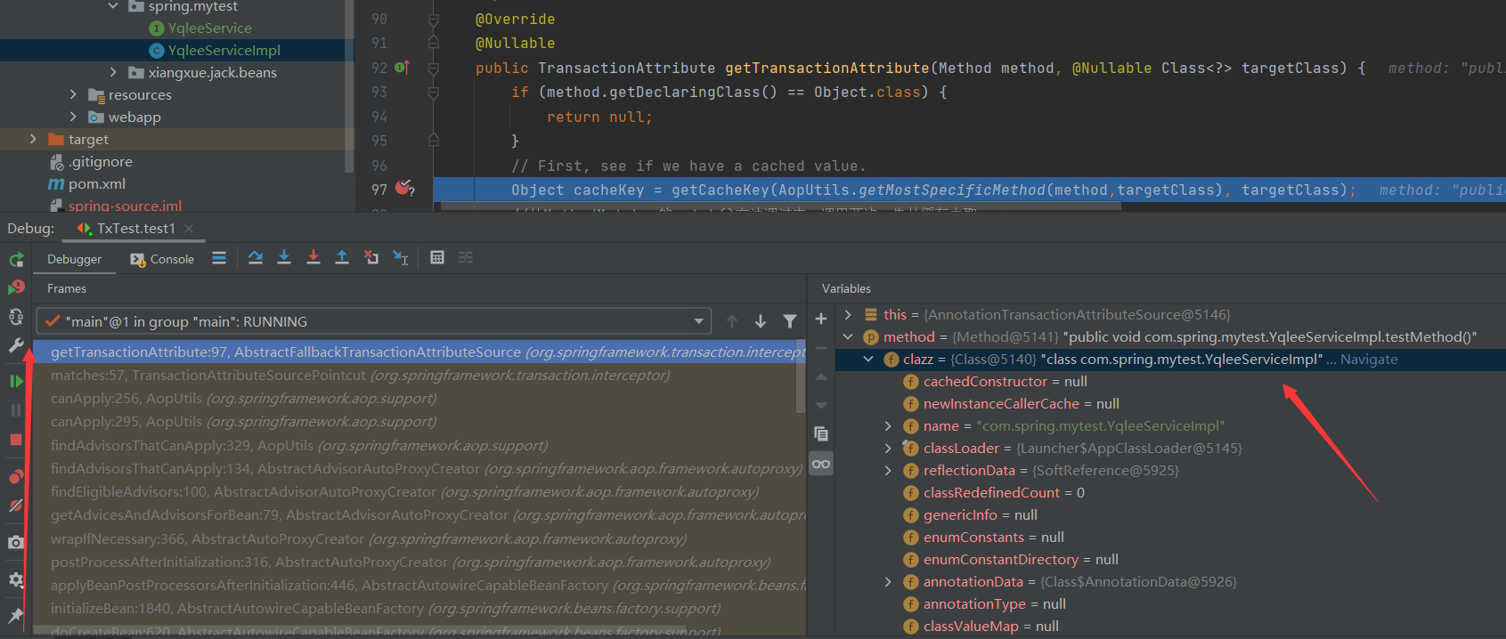The width and height of the screenshot is (1506, 639).
Task: Drop the current frame
Action: pyautogui.click(x=371, y=258)
